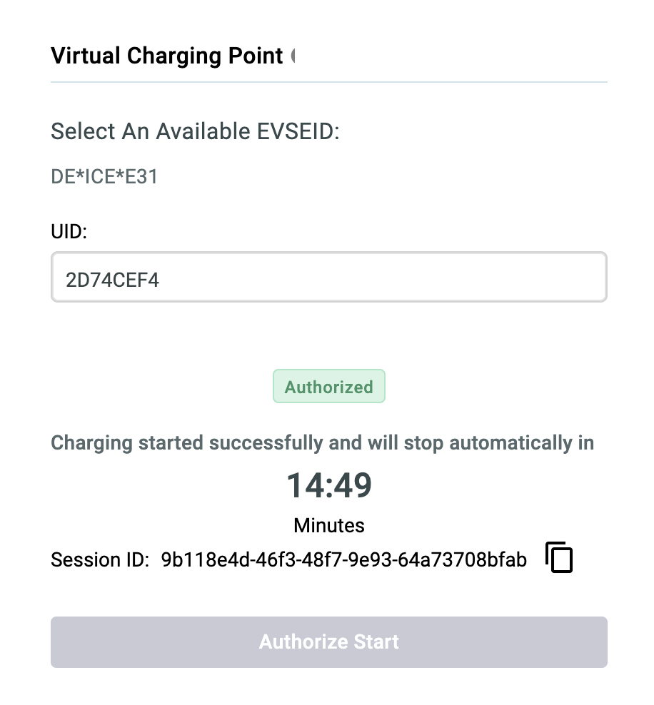Click the Select An Available EVSEID label
Screen dimensions: 654x705
(195, 132)
